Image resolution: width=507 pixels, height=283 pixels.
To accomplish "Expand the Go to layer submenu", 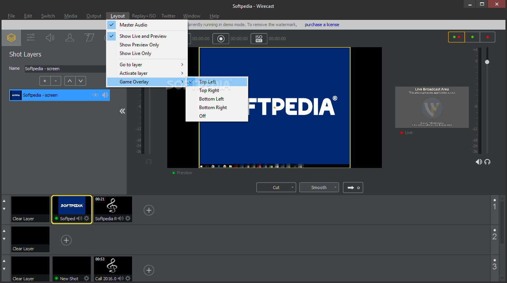I will [147, 64].
